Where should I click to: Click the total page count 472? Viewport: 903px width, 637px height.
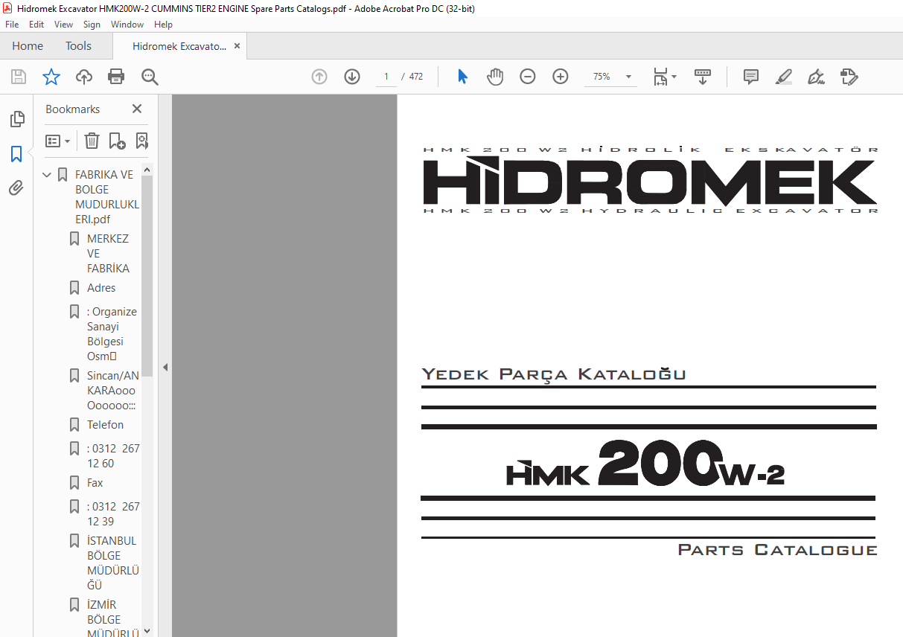416,77
